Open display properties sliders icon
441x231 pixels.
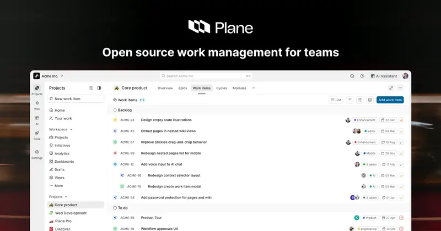click(360, 100)
